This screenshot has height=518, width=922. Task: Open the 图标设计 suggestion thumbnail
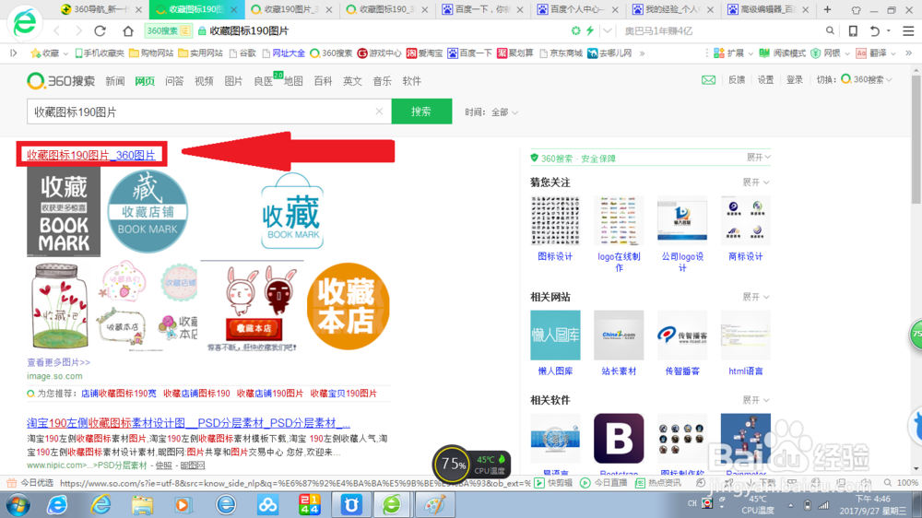555,220
